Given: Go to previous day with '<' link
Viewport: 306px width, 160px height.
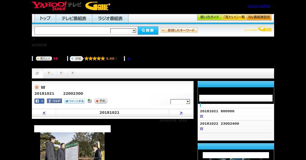Looking at the screenshot, I should (44, 113).
